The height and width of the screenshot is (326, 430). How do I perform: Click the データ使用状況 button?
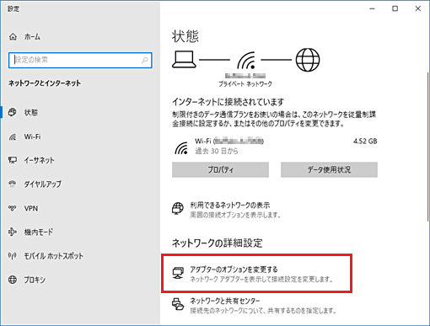tap(329, 169)
